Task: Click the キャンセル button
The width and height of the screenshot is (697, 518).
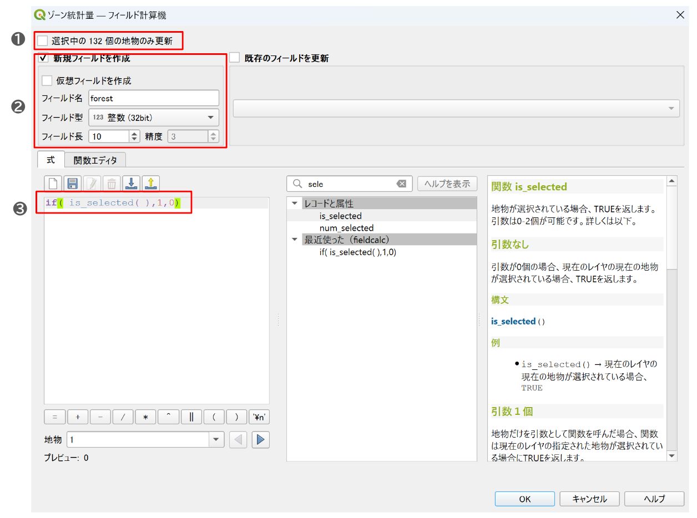Action: [589, 499]
